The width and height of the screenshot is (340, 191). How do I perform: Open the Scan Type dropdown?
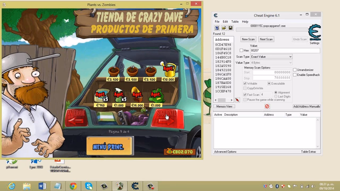271,57
